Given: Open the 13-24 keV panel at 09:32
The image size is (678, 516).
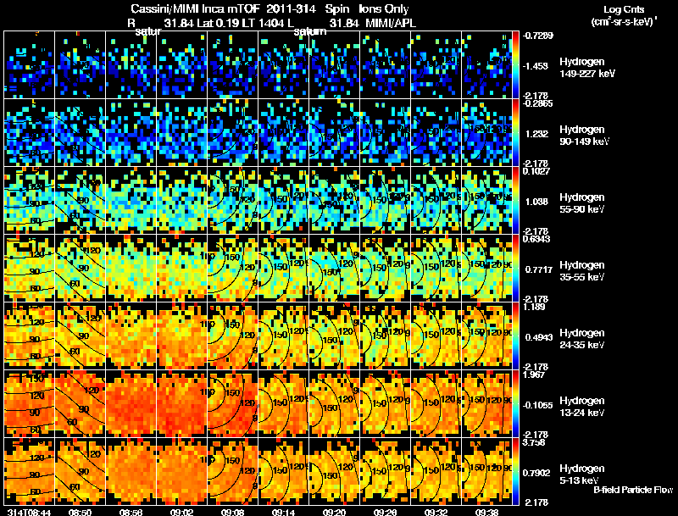Looking at the screenshot, I should (x=436, y=404).
